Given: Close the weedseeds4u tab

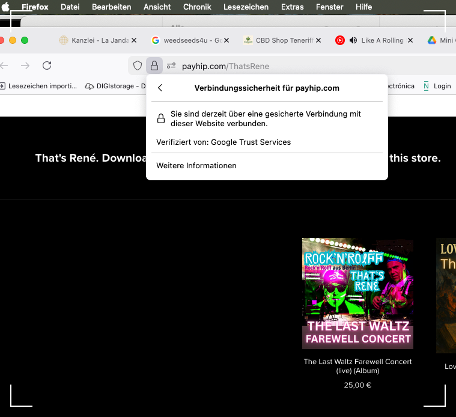Looking at the screenshot, I should click(x=226, y=40).
